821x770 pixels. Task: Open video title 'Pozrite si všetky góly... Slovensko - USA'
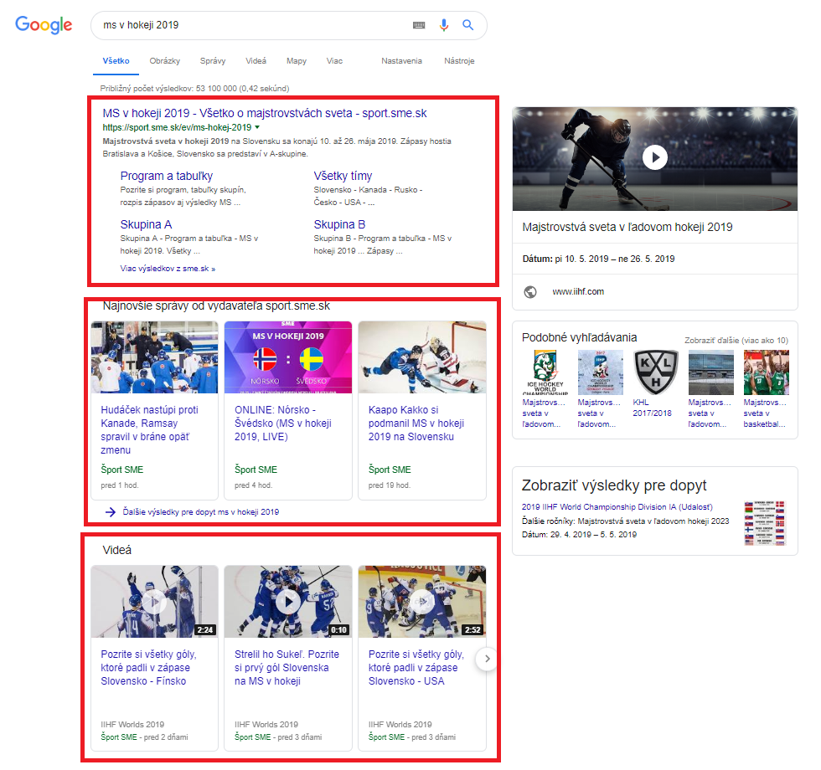[416, 668]
